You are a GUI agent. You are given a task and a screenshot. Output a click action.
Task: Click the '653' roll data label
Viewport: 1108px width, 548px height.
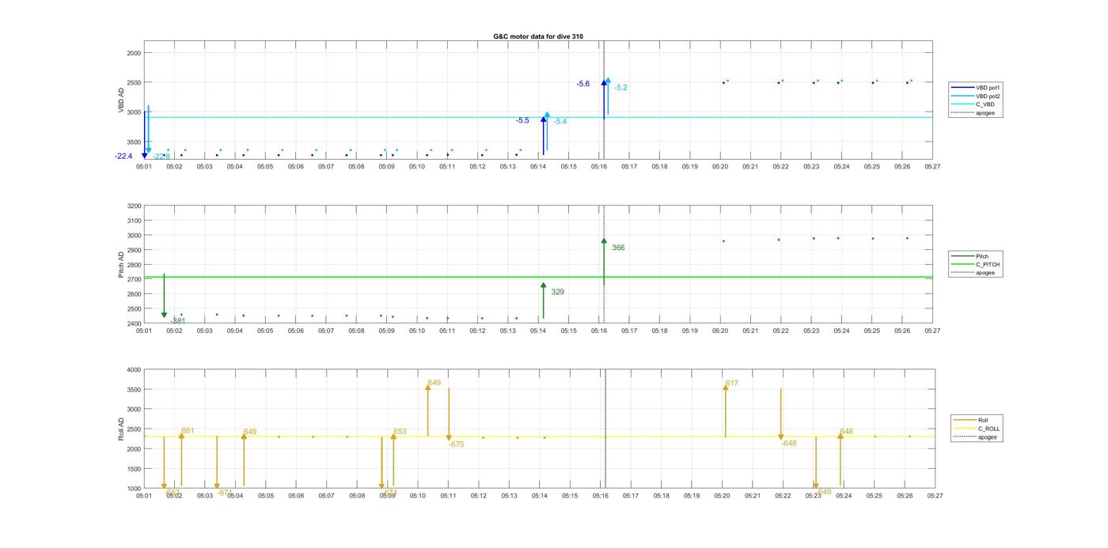click(x=400, y=431)
